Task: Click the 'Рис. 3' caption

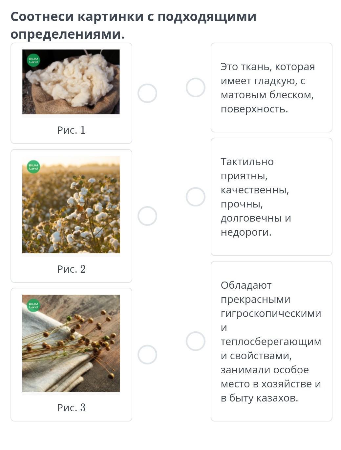Action: [71, 408]
